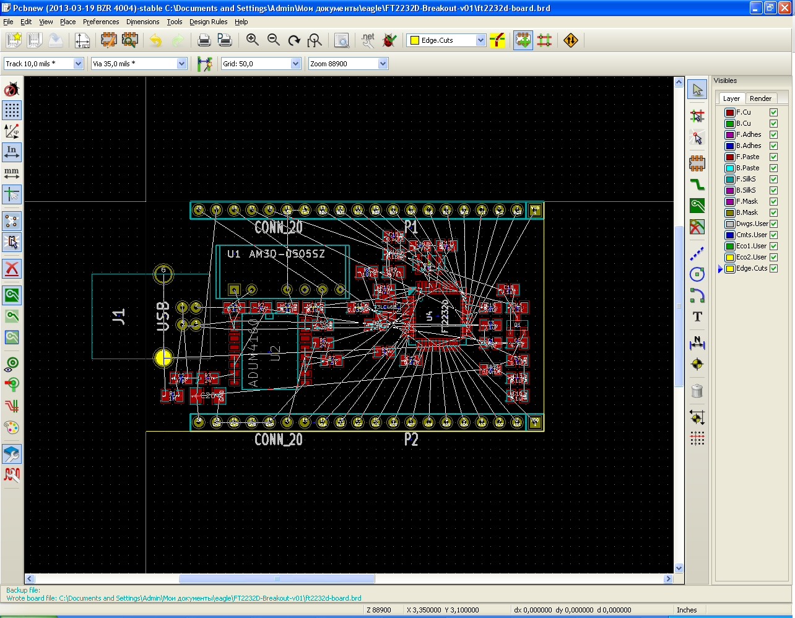Open the page settings icon
The image size is (795, 618).
coord(82,40)
